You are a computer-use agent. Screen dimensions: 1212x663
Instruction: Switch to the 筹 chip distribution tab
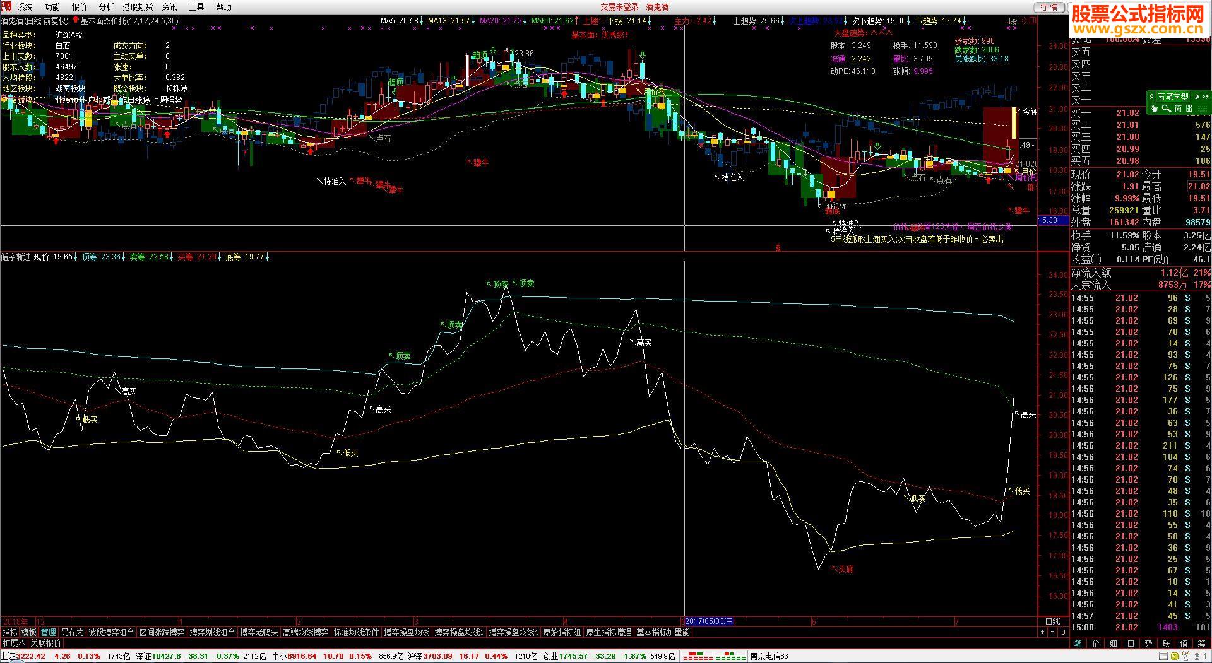coord(1201,643)
